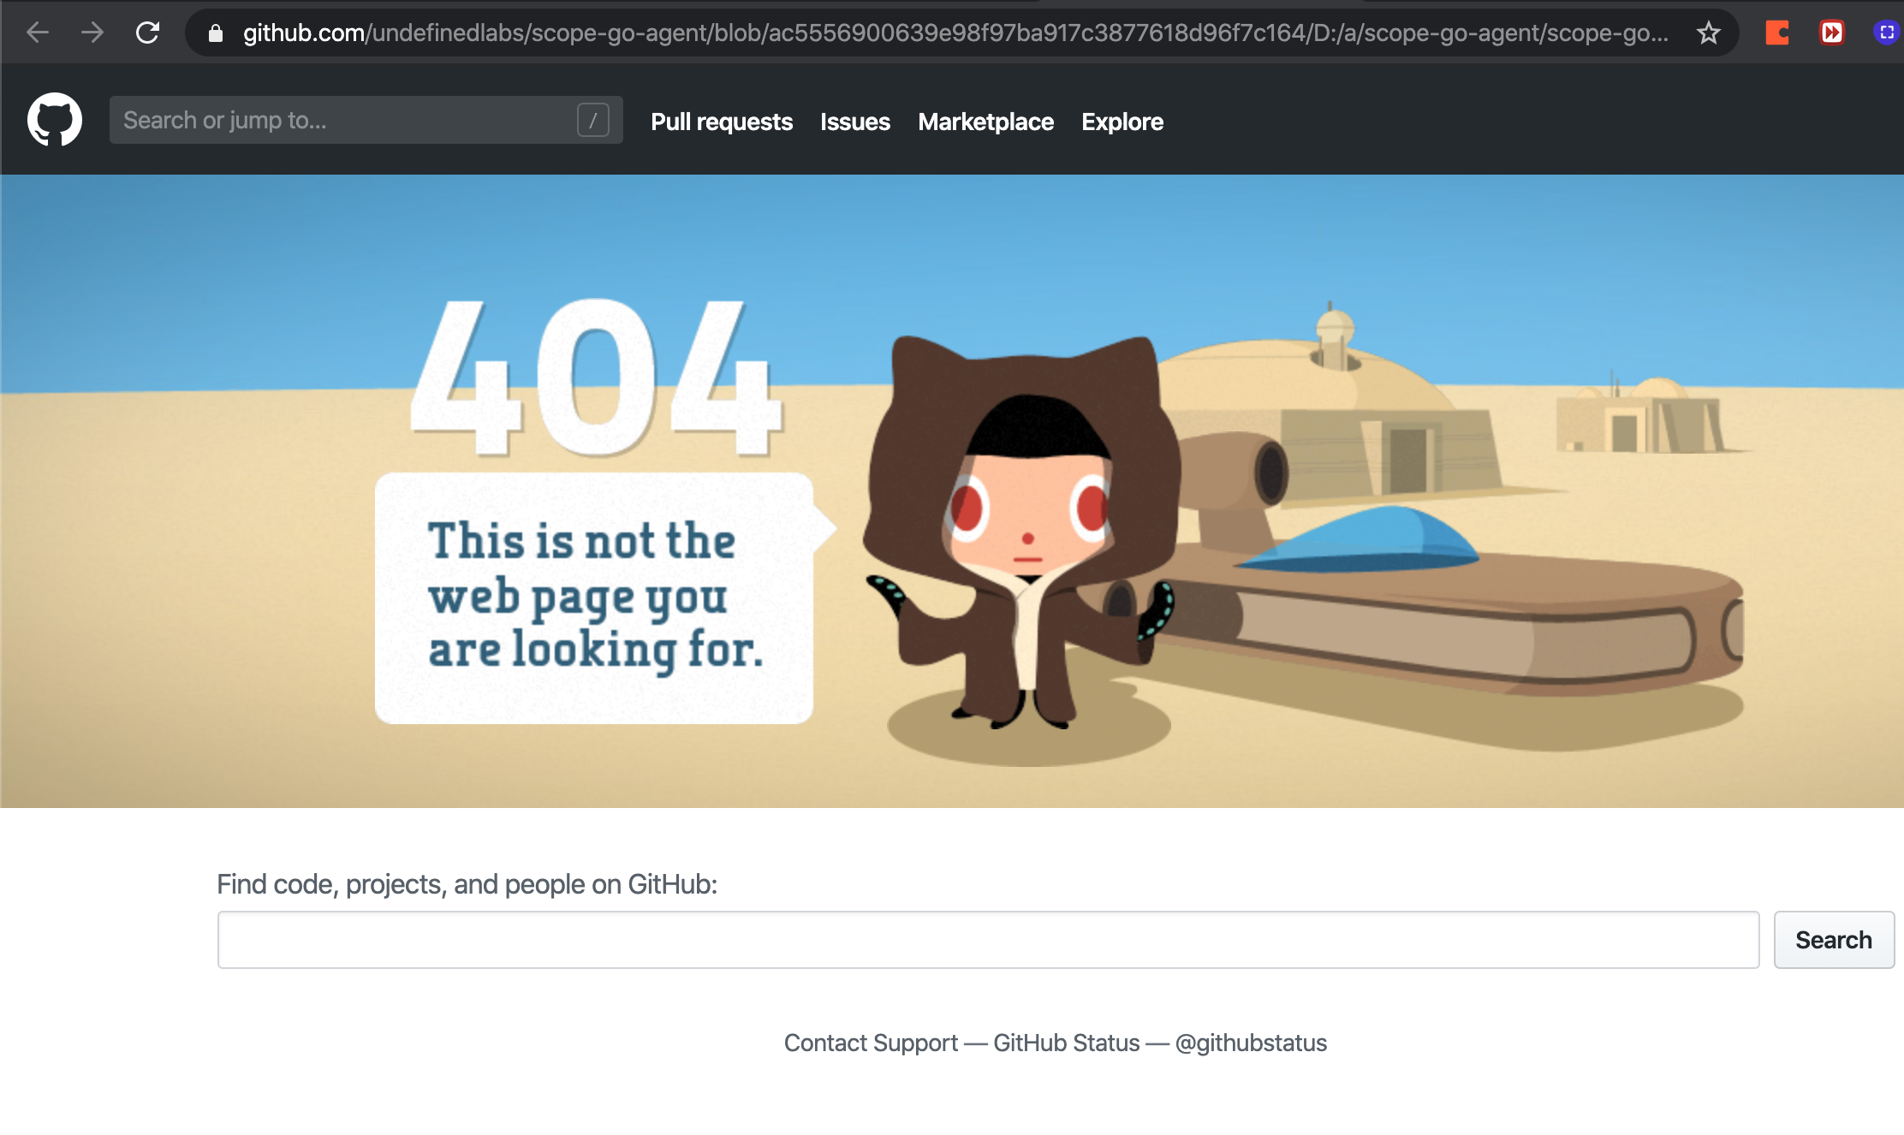Open Explore in the header
Viewport: 1904px width, 1135px height.
1122,122
